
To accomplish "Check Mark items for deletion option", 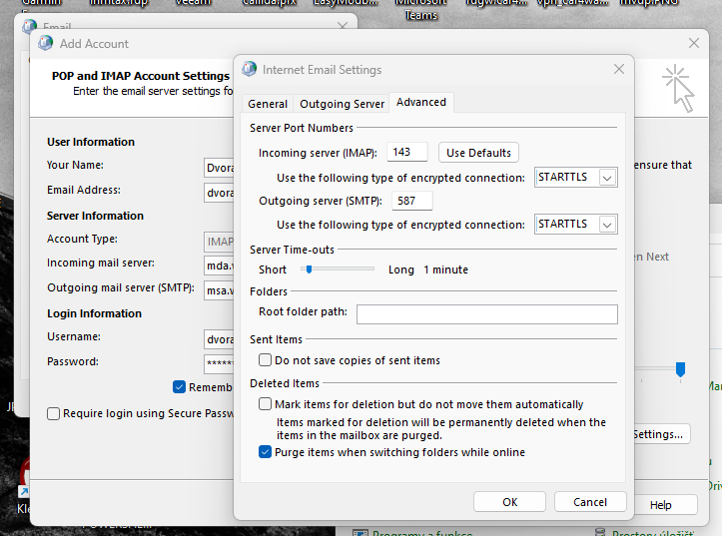I will [x=265, y=404].
